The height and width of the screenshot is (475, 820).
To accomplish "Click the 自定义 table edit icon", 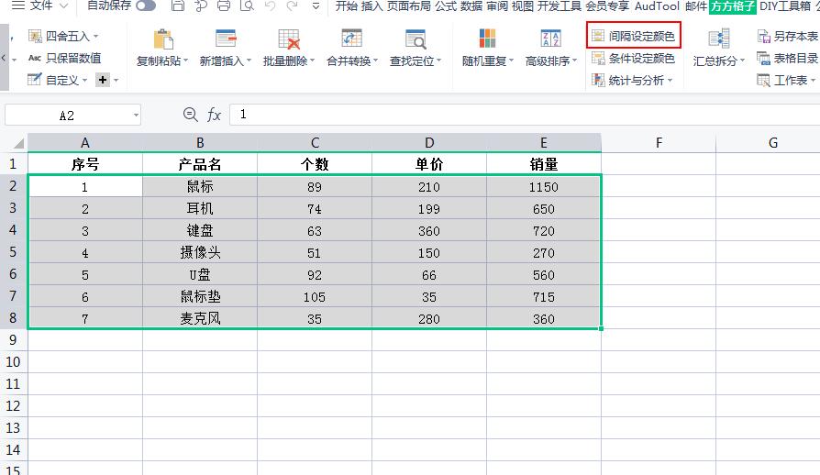I will pyautogui.click(x=35, y=80).
